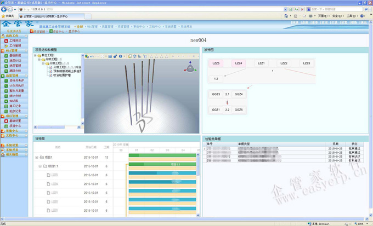This screenshot has height=226, width=373.
Task: Collapse 项目1.1 row in Gantt chart
Action: [x=40, y=166]
